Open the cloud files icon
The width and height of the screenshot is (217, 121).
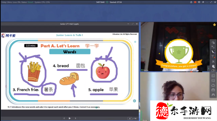click(x=213, y=85)
